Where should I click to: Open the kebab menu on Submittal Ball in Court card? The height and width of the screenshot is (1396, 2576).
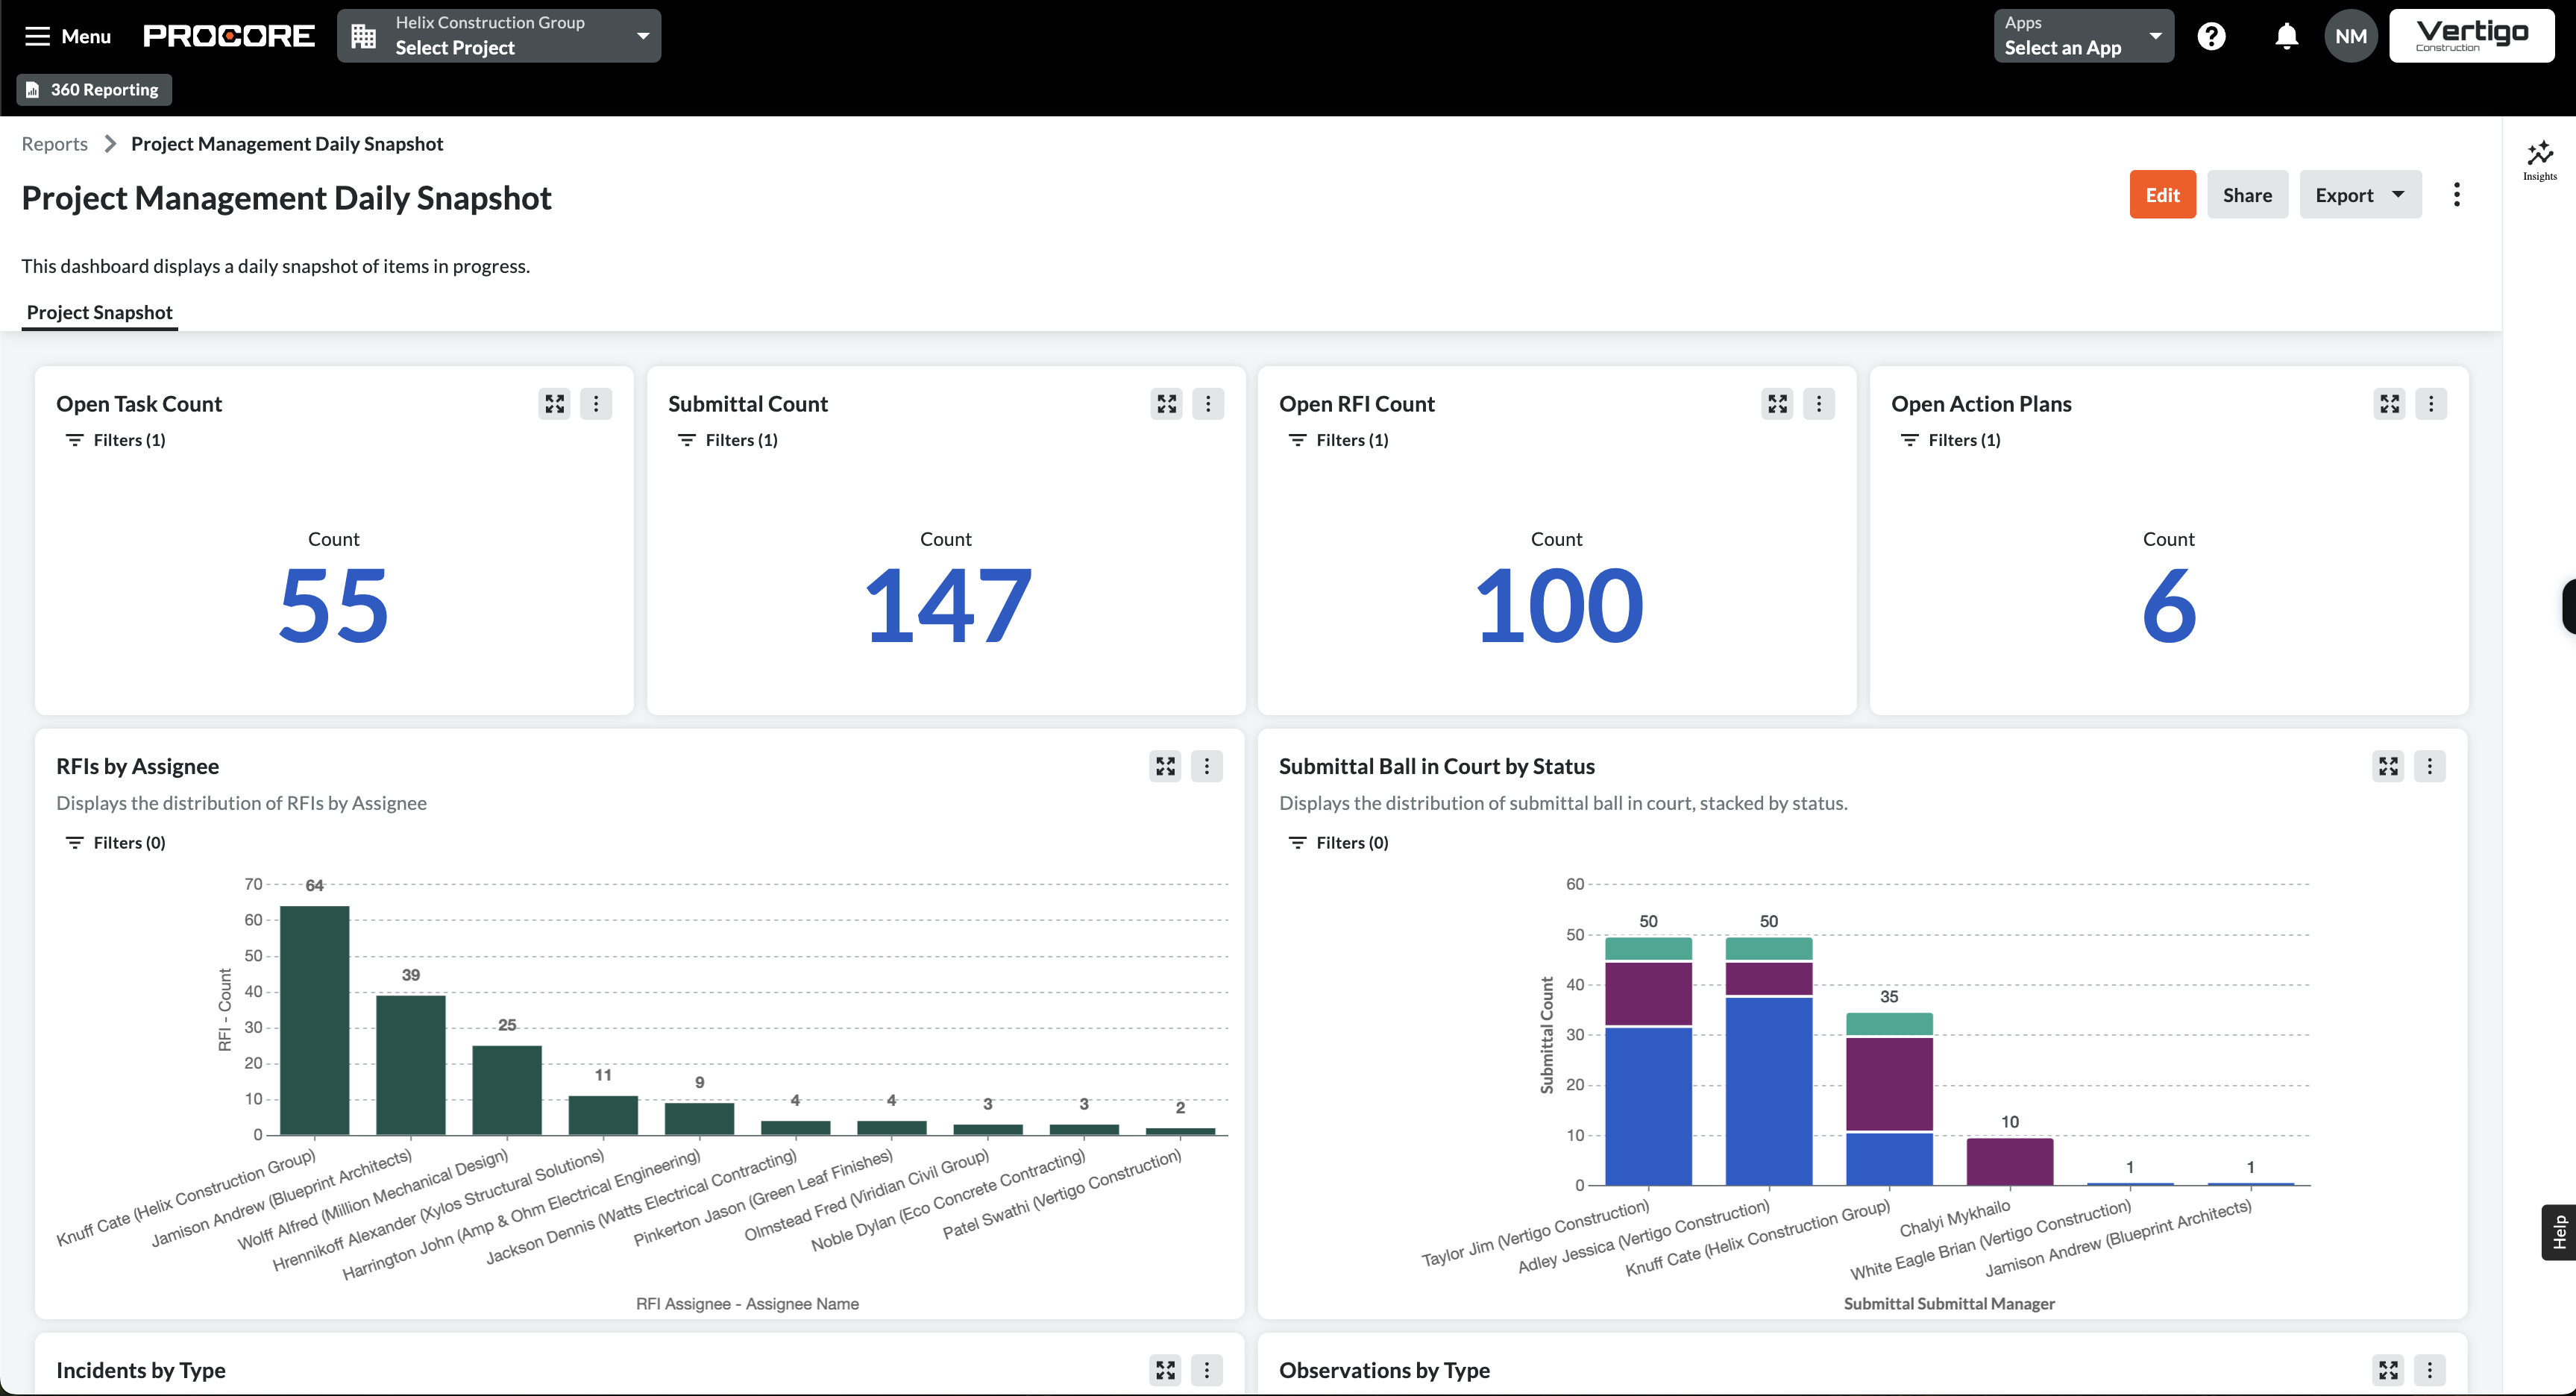[2431, 766]
